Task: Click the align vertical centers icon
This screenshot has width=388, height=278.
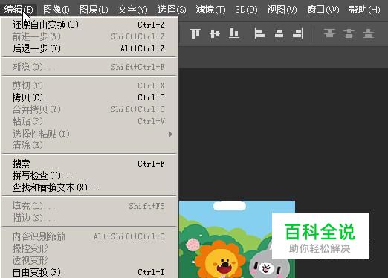Action: pos(215,33)
